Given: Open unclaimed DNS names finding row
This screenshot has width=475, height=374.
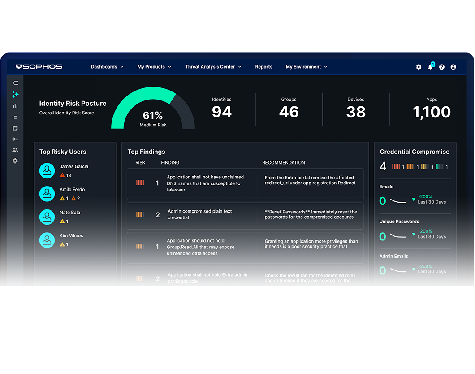Looking at the screenshot, I should click(245, 184).
